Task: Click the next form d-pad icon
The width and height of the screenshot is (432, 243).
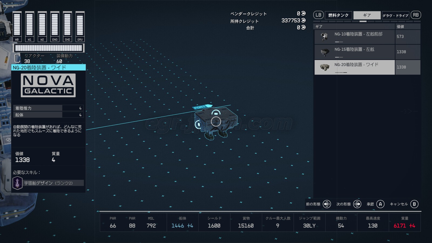Action: [x=357, y=204]
